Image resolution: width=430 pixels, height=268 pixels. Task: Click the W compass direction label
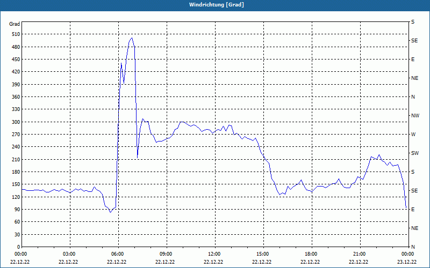point(413,135)
